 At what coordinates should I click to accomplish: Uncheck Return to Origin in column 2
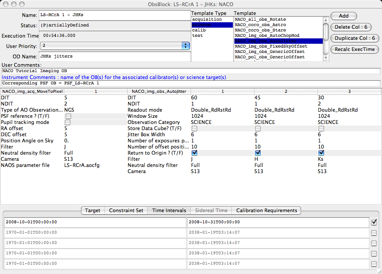pos(258,153)
